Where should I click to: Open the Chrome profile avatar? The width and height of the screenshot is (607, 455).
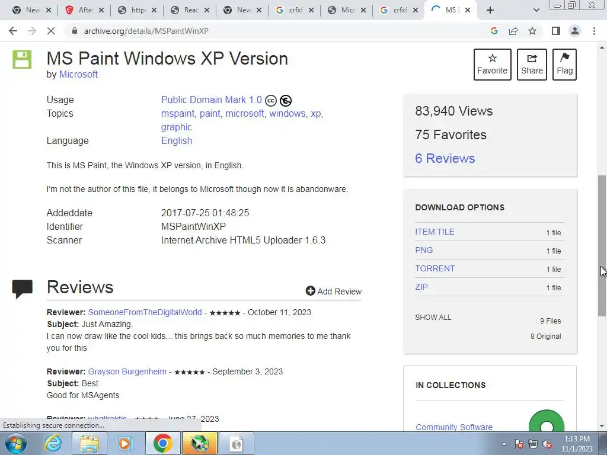pos(575,31)
